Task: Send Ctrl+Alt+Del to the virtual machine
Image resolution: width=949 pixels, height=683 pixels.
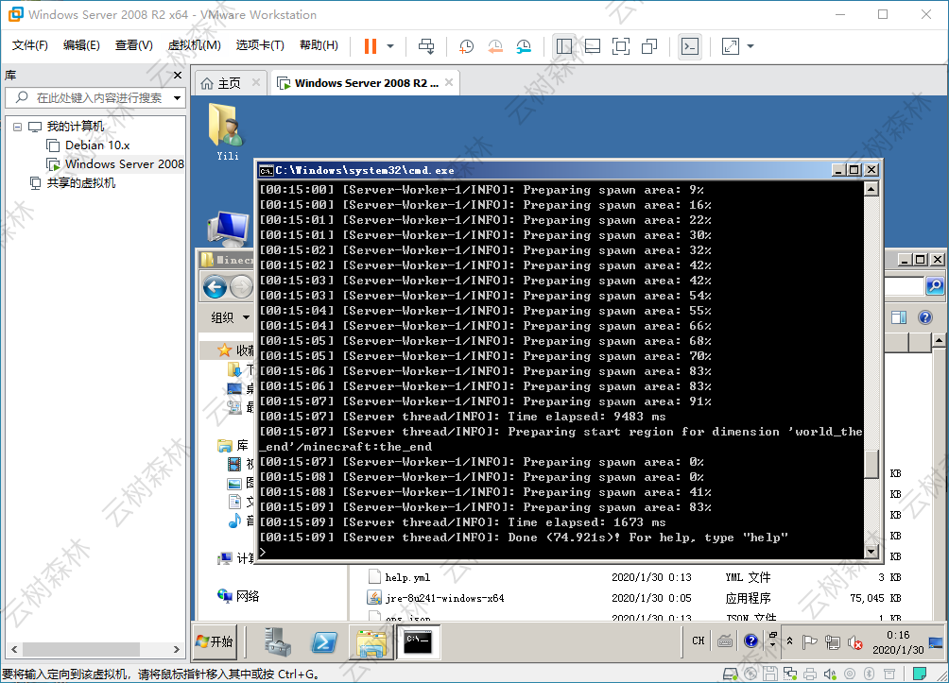Action: tap(426, 46)
